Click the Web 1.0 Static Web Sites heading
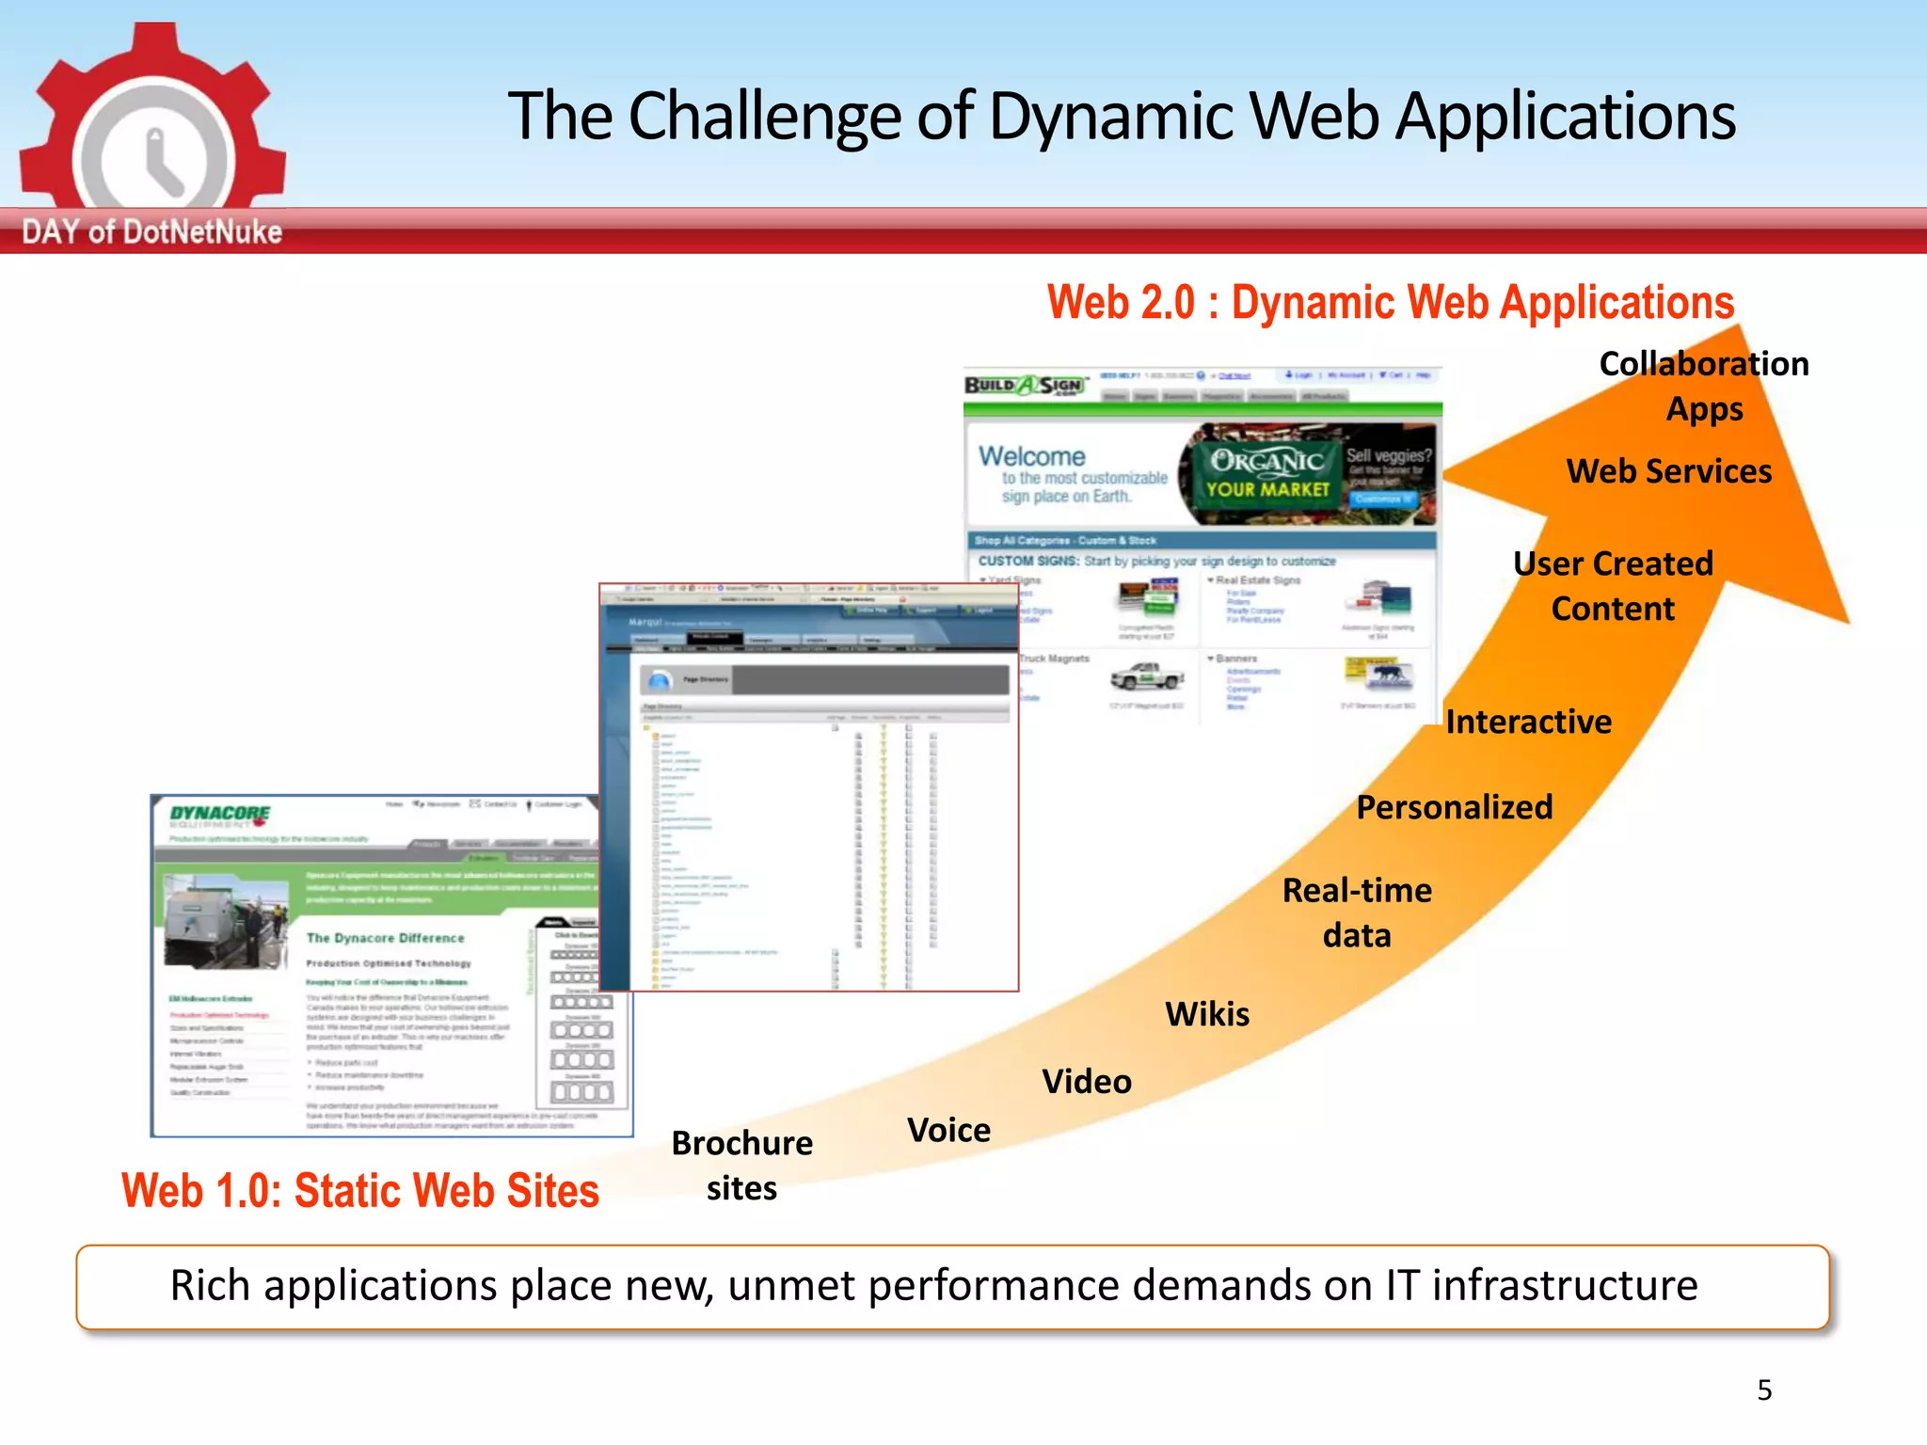 360,1190
